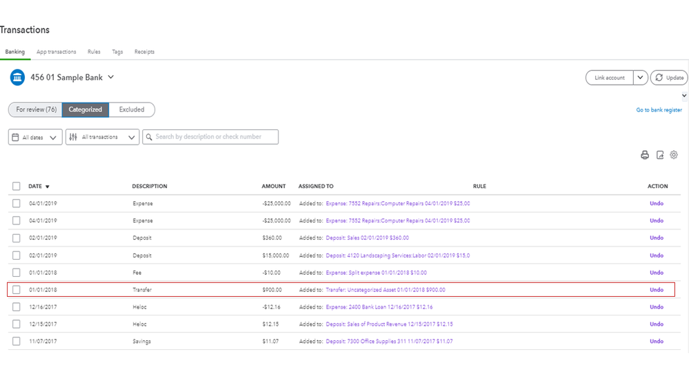Print the transaction list
Image resolution: width=689 pixels, height=387 pixels.
coord(645,156)
